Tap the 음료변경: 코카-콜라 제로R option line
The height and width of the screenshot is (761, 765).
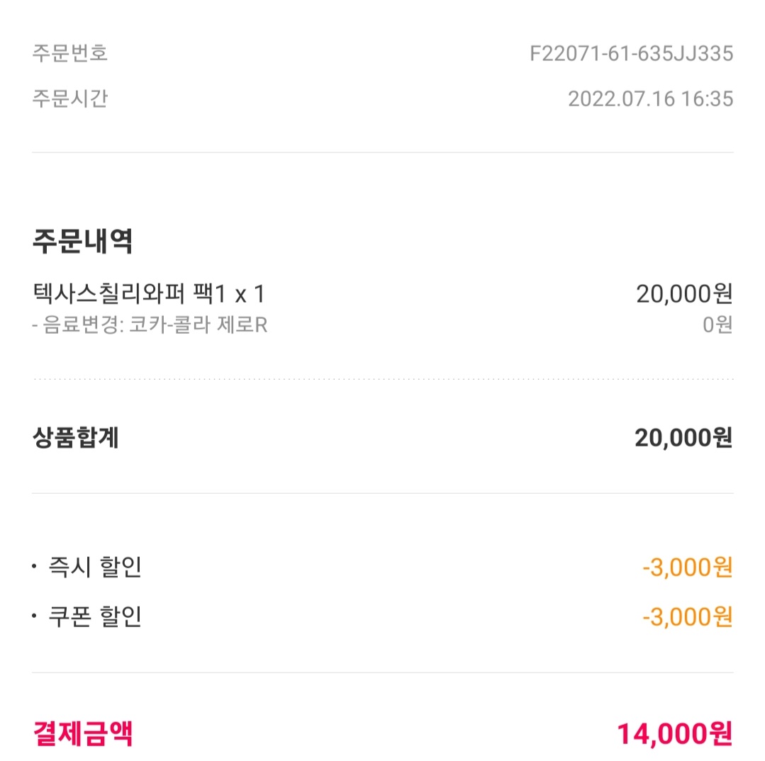click(x=150, y=326)
